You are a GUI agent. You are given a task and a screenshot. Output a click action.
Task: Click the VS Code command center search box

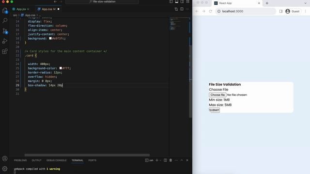click(102, 1)
